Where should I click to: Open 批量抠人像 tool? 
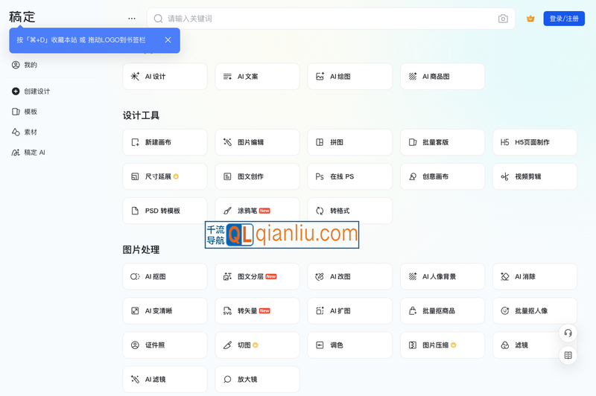pos(535,311)
